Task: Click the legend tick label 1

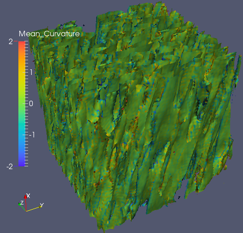Action: coord(31,72)
